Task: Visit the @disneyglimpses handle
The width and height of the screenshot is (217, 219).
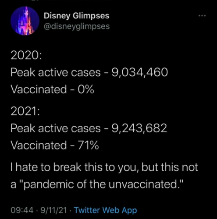Action: point(77,26)
